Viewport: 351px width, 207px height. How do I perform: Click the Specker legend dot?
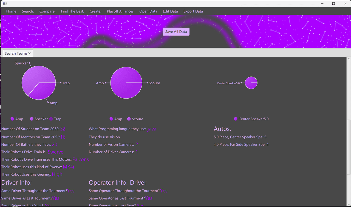click(x=32, y=119)
